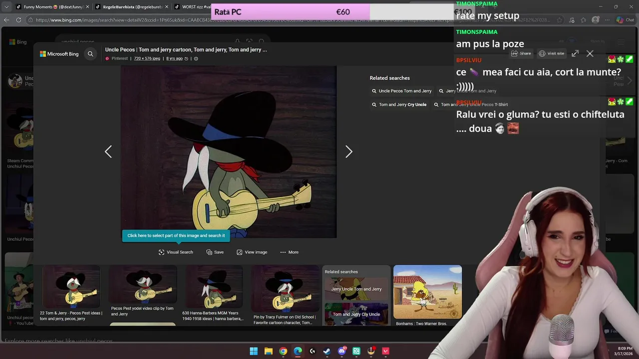Open the tab search dropdown
Viewport: 639px width, 359px height.
[x=6, y=7]
